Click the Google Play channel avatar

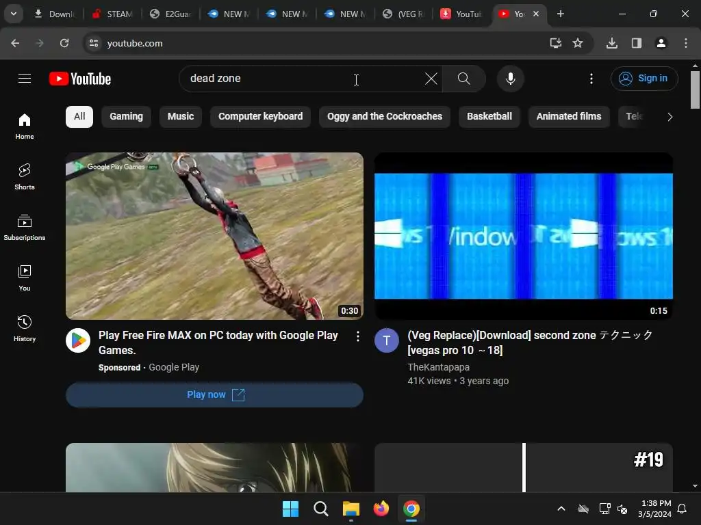coord(78,340)
